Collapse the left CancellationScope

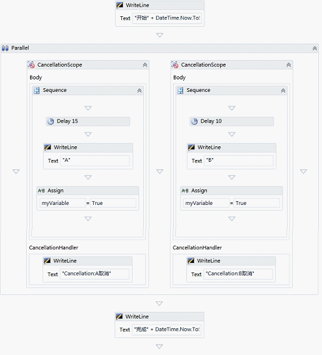click(x=145, y=65)
